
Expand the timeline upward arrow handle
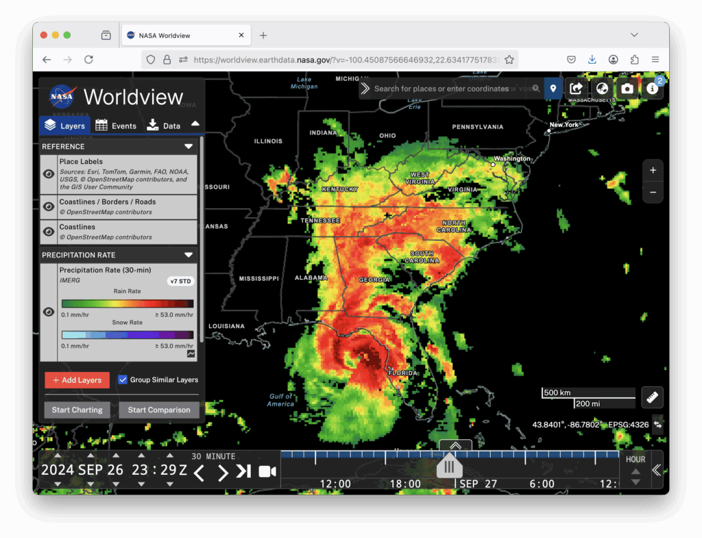pos(455,445)
